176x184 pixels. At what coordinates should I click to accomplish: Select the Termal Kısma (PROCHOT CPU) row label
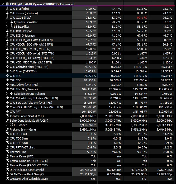(29, 161)
